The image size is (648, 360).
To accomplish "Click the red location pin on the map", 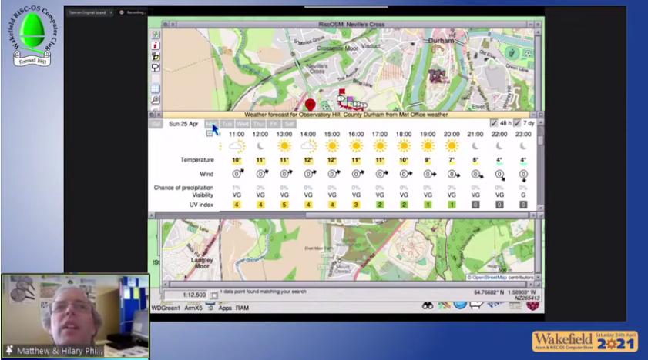I will pyautogui.click(x=310, y=105).
